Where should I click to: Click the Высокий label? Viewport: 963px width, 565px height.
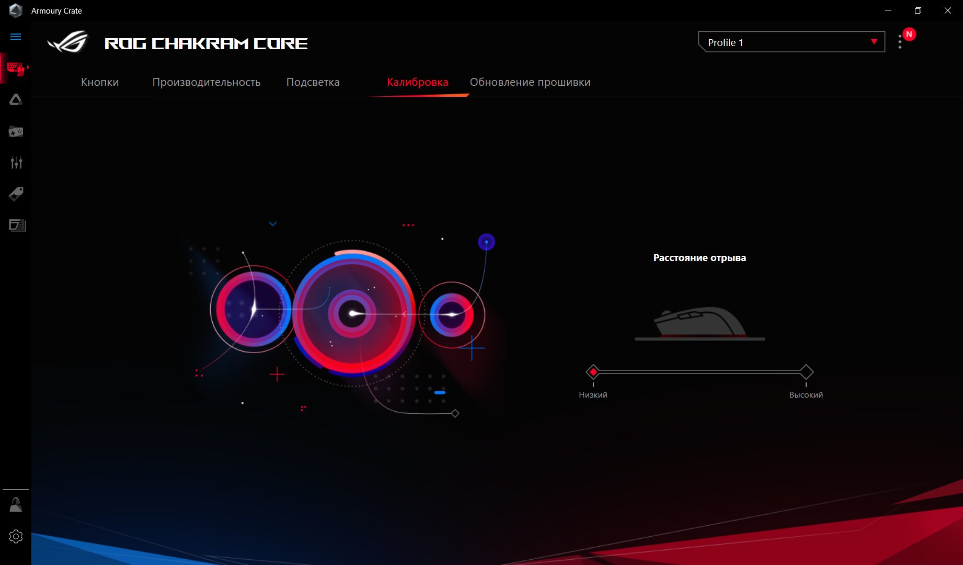(x=806, y=395)
